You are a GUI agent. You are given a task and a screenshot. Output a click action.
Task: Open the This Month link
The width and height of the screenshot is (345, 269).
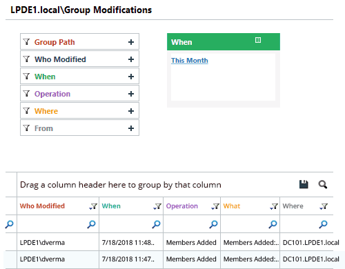pos(190,61)
